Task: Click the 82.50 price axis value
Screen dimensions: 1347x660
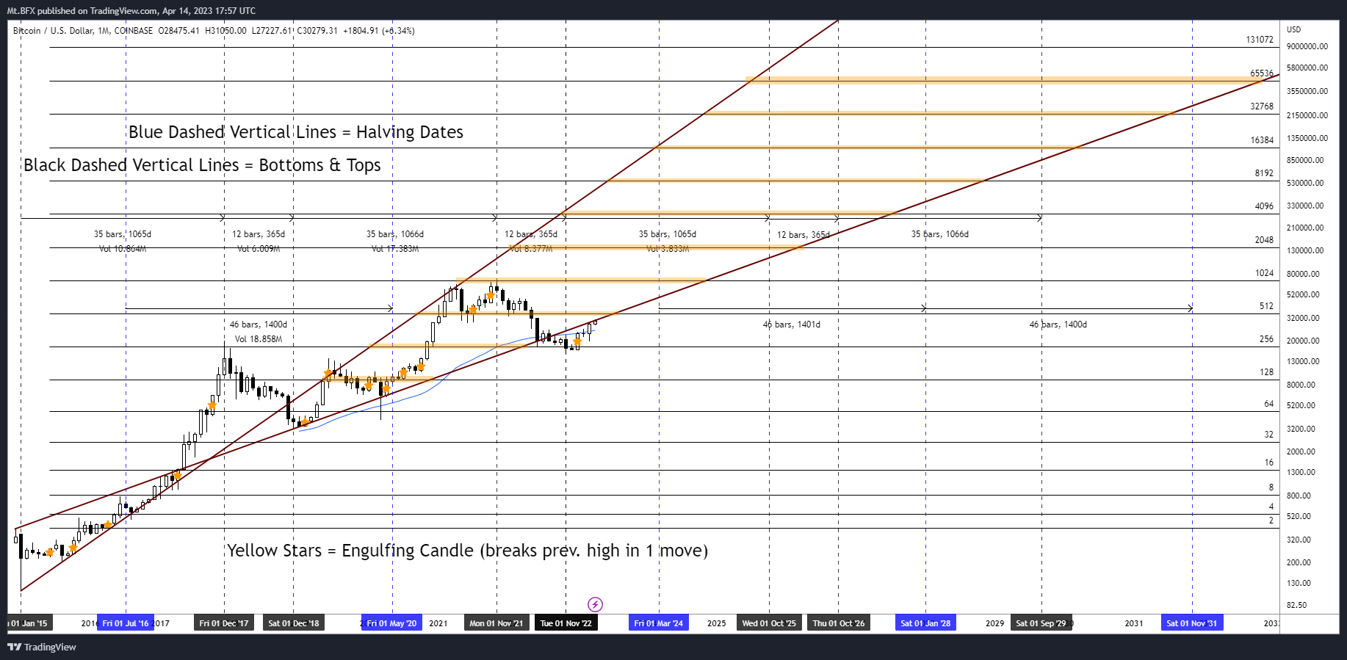Action: (1297, 605)
